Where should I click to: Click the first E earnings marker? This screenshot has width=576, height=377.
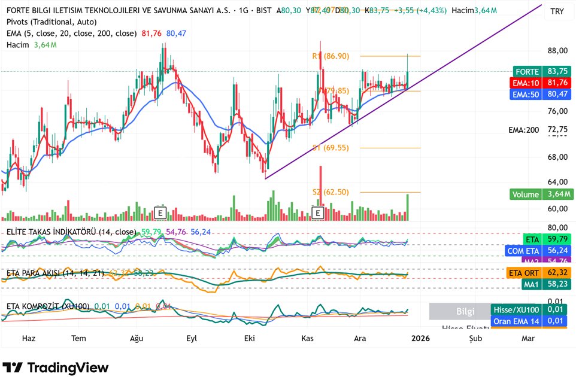point(160,212)
